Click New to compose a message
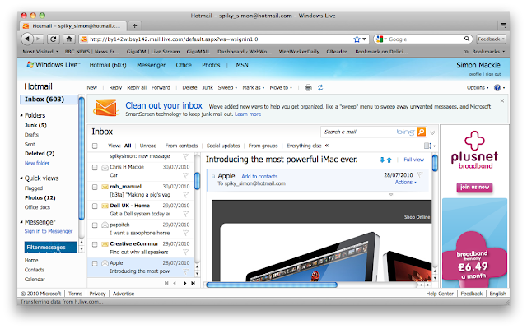527x329 pixels. pos(91,88)
